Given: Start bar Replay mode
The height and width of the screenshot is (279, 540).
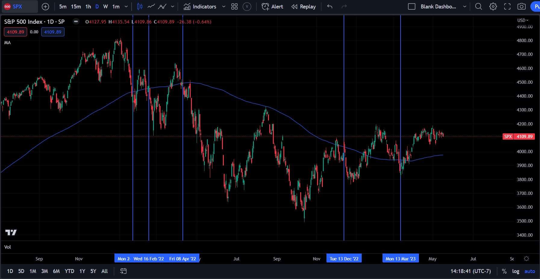Looking at the screenshot, I should click(304, 7).
